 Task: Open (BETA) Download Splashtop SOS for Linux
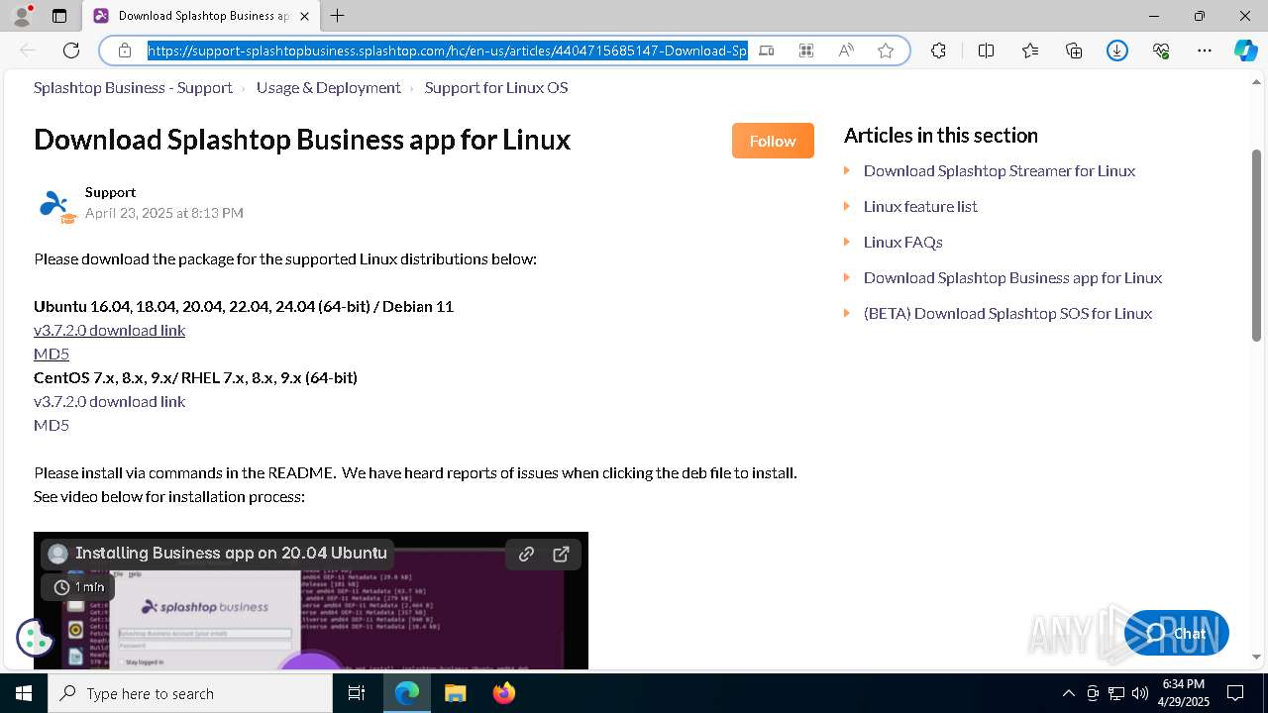(1007, 313)
